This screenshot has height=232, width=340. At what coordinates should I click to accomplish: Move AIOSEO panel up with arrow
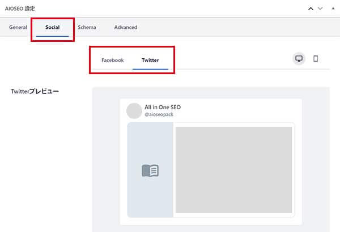point(310,8)
